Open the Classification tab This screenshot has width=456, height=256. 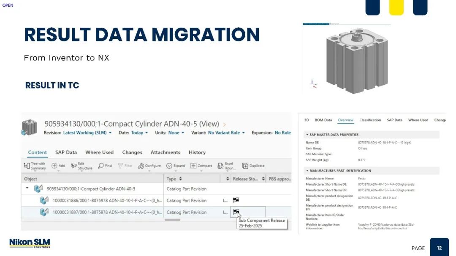pos(370,120)
